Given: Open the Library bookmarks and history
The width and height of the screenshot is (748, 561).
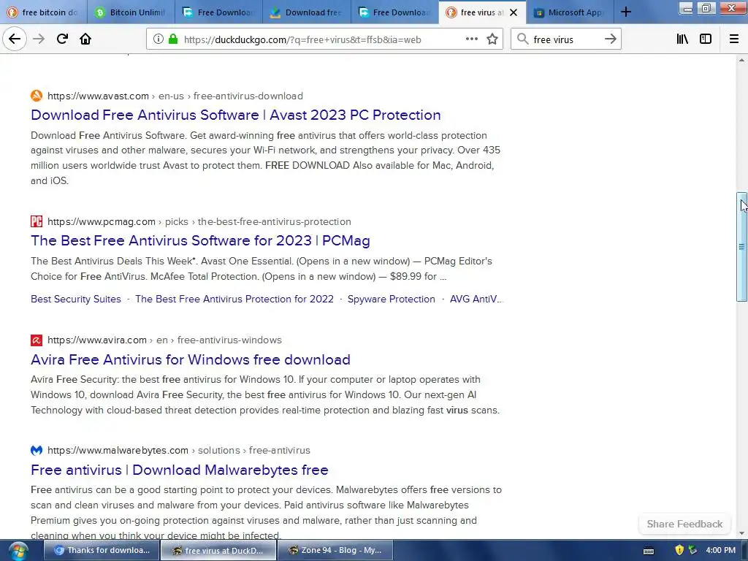Looking at the screenshot, I should point(682,39).
